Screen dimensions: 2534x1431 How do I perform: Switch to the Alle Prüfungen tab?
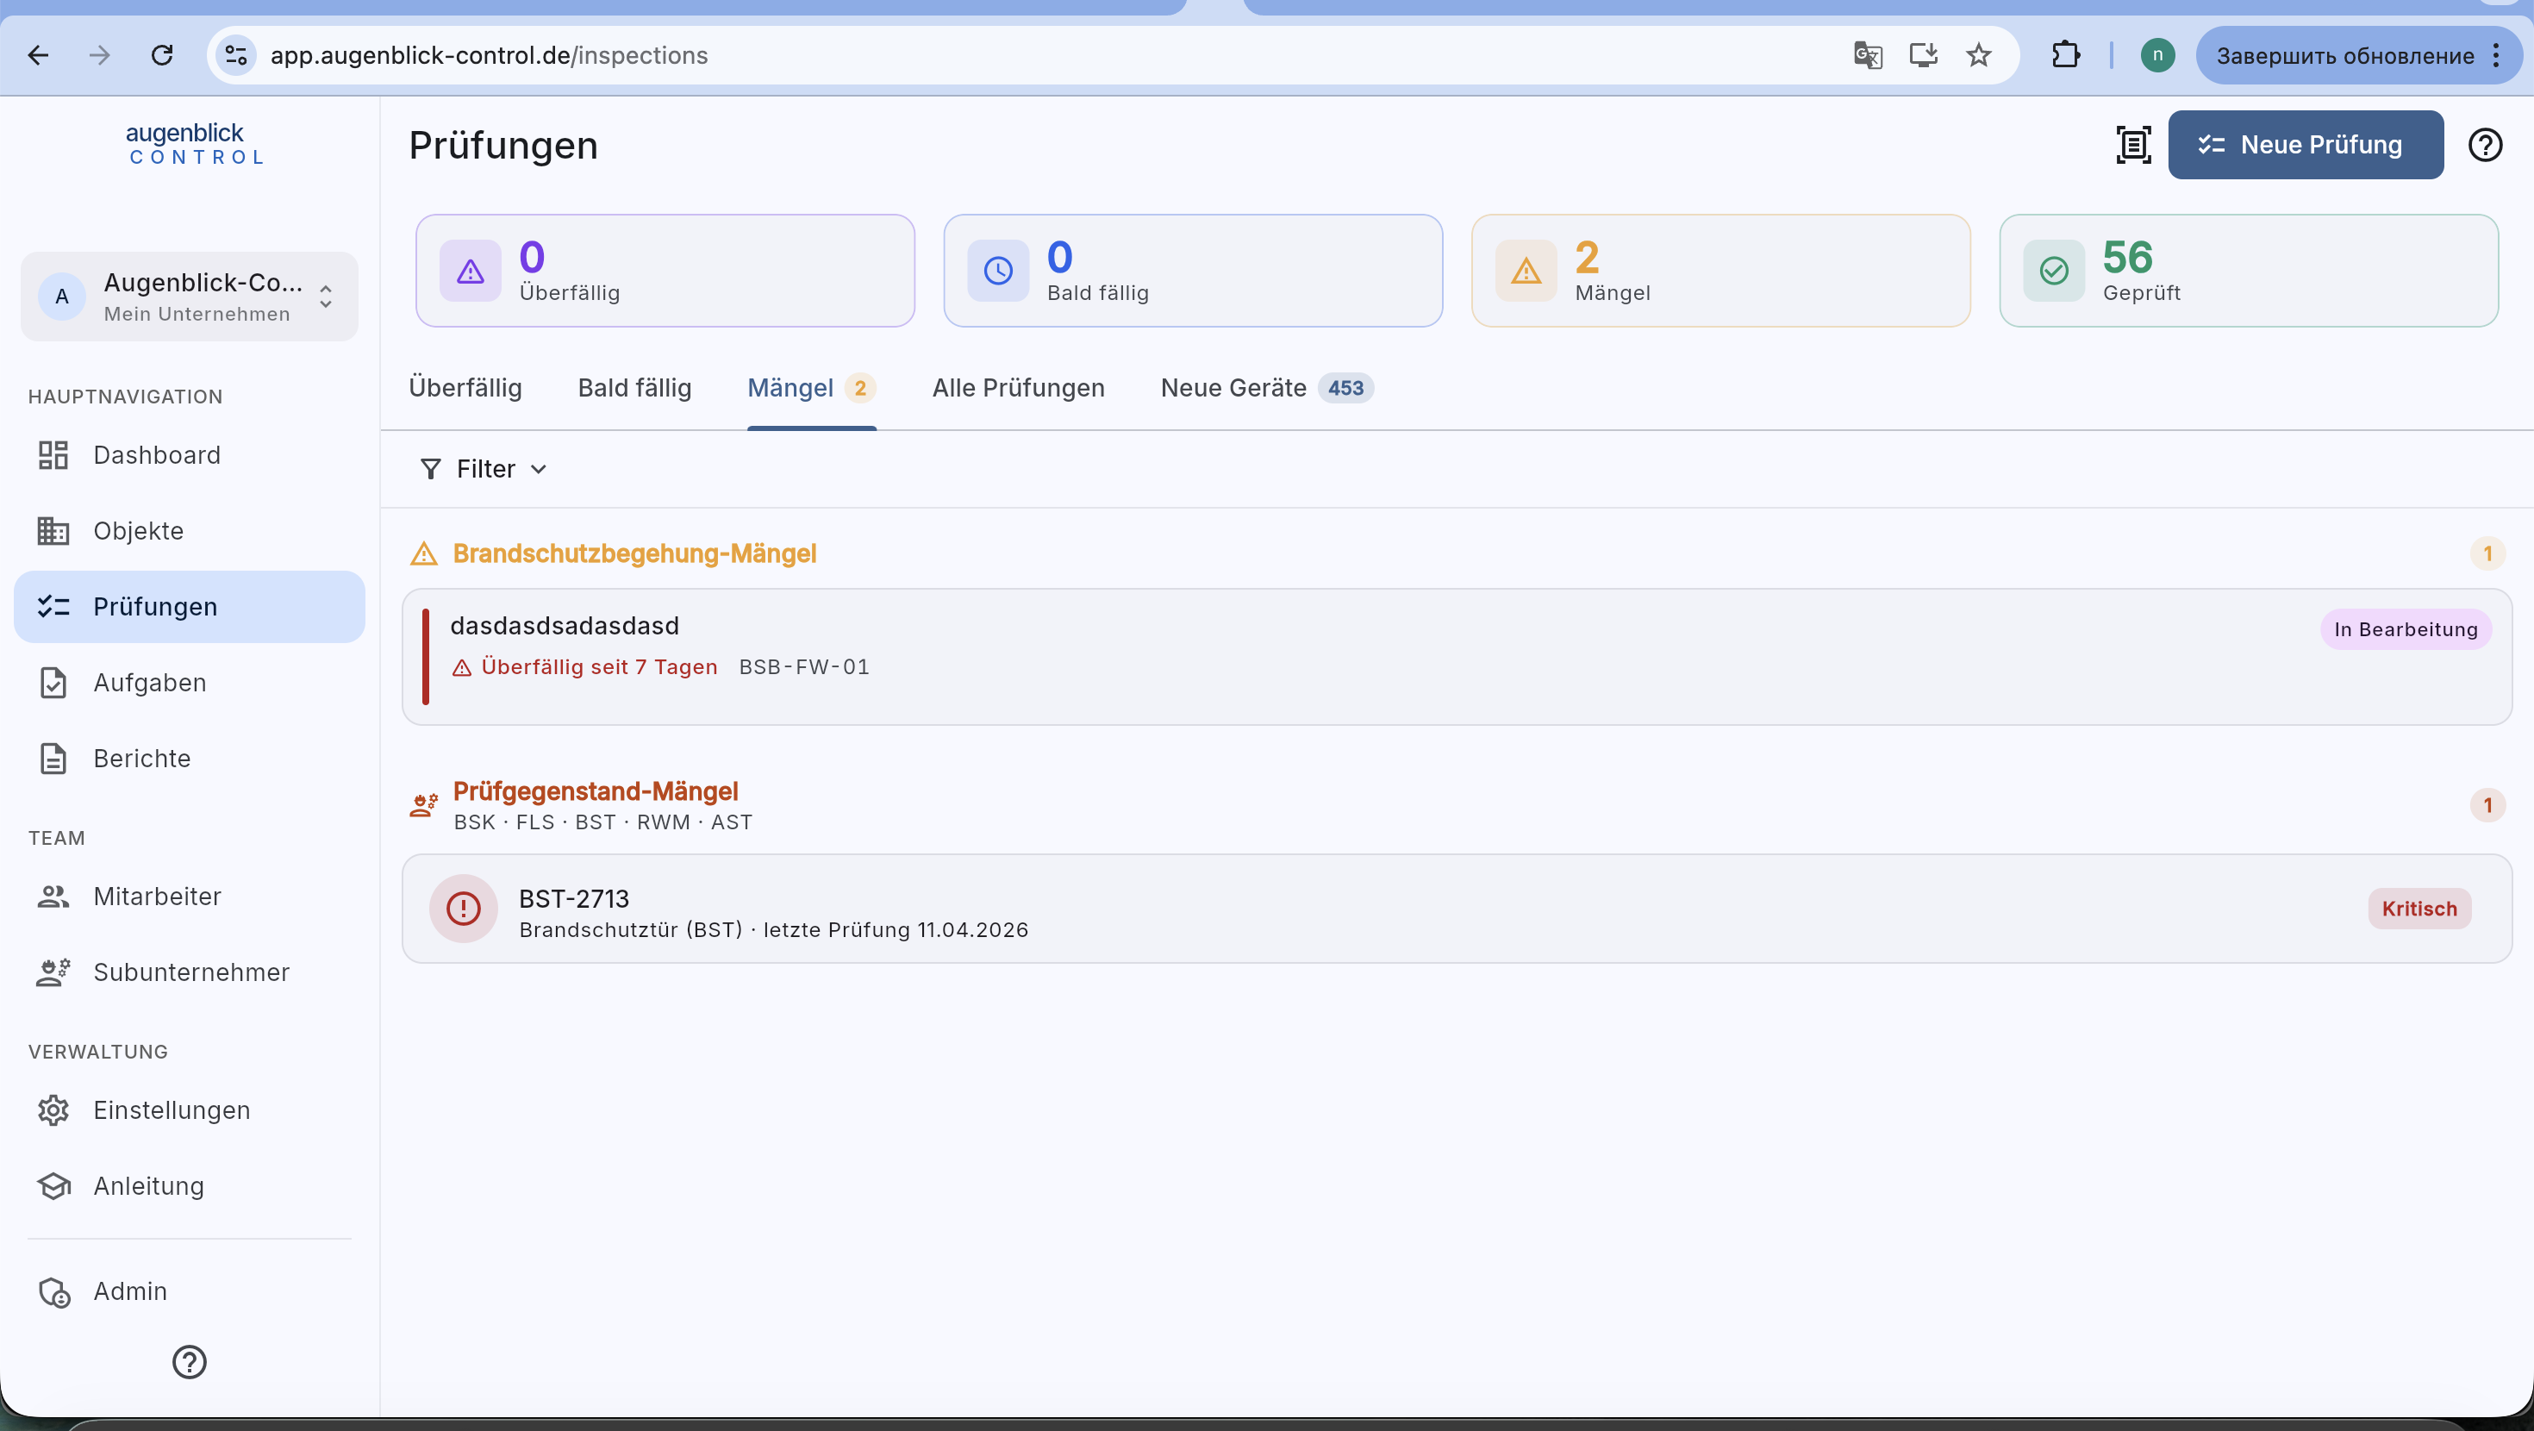(x=1018, y=388)
